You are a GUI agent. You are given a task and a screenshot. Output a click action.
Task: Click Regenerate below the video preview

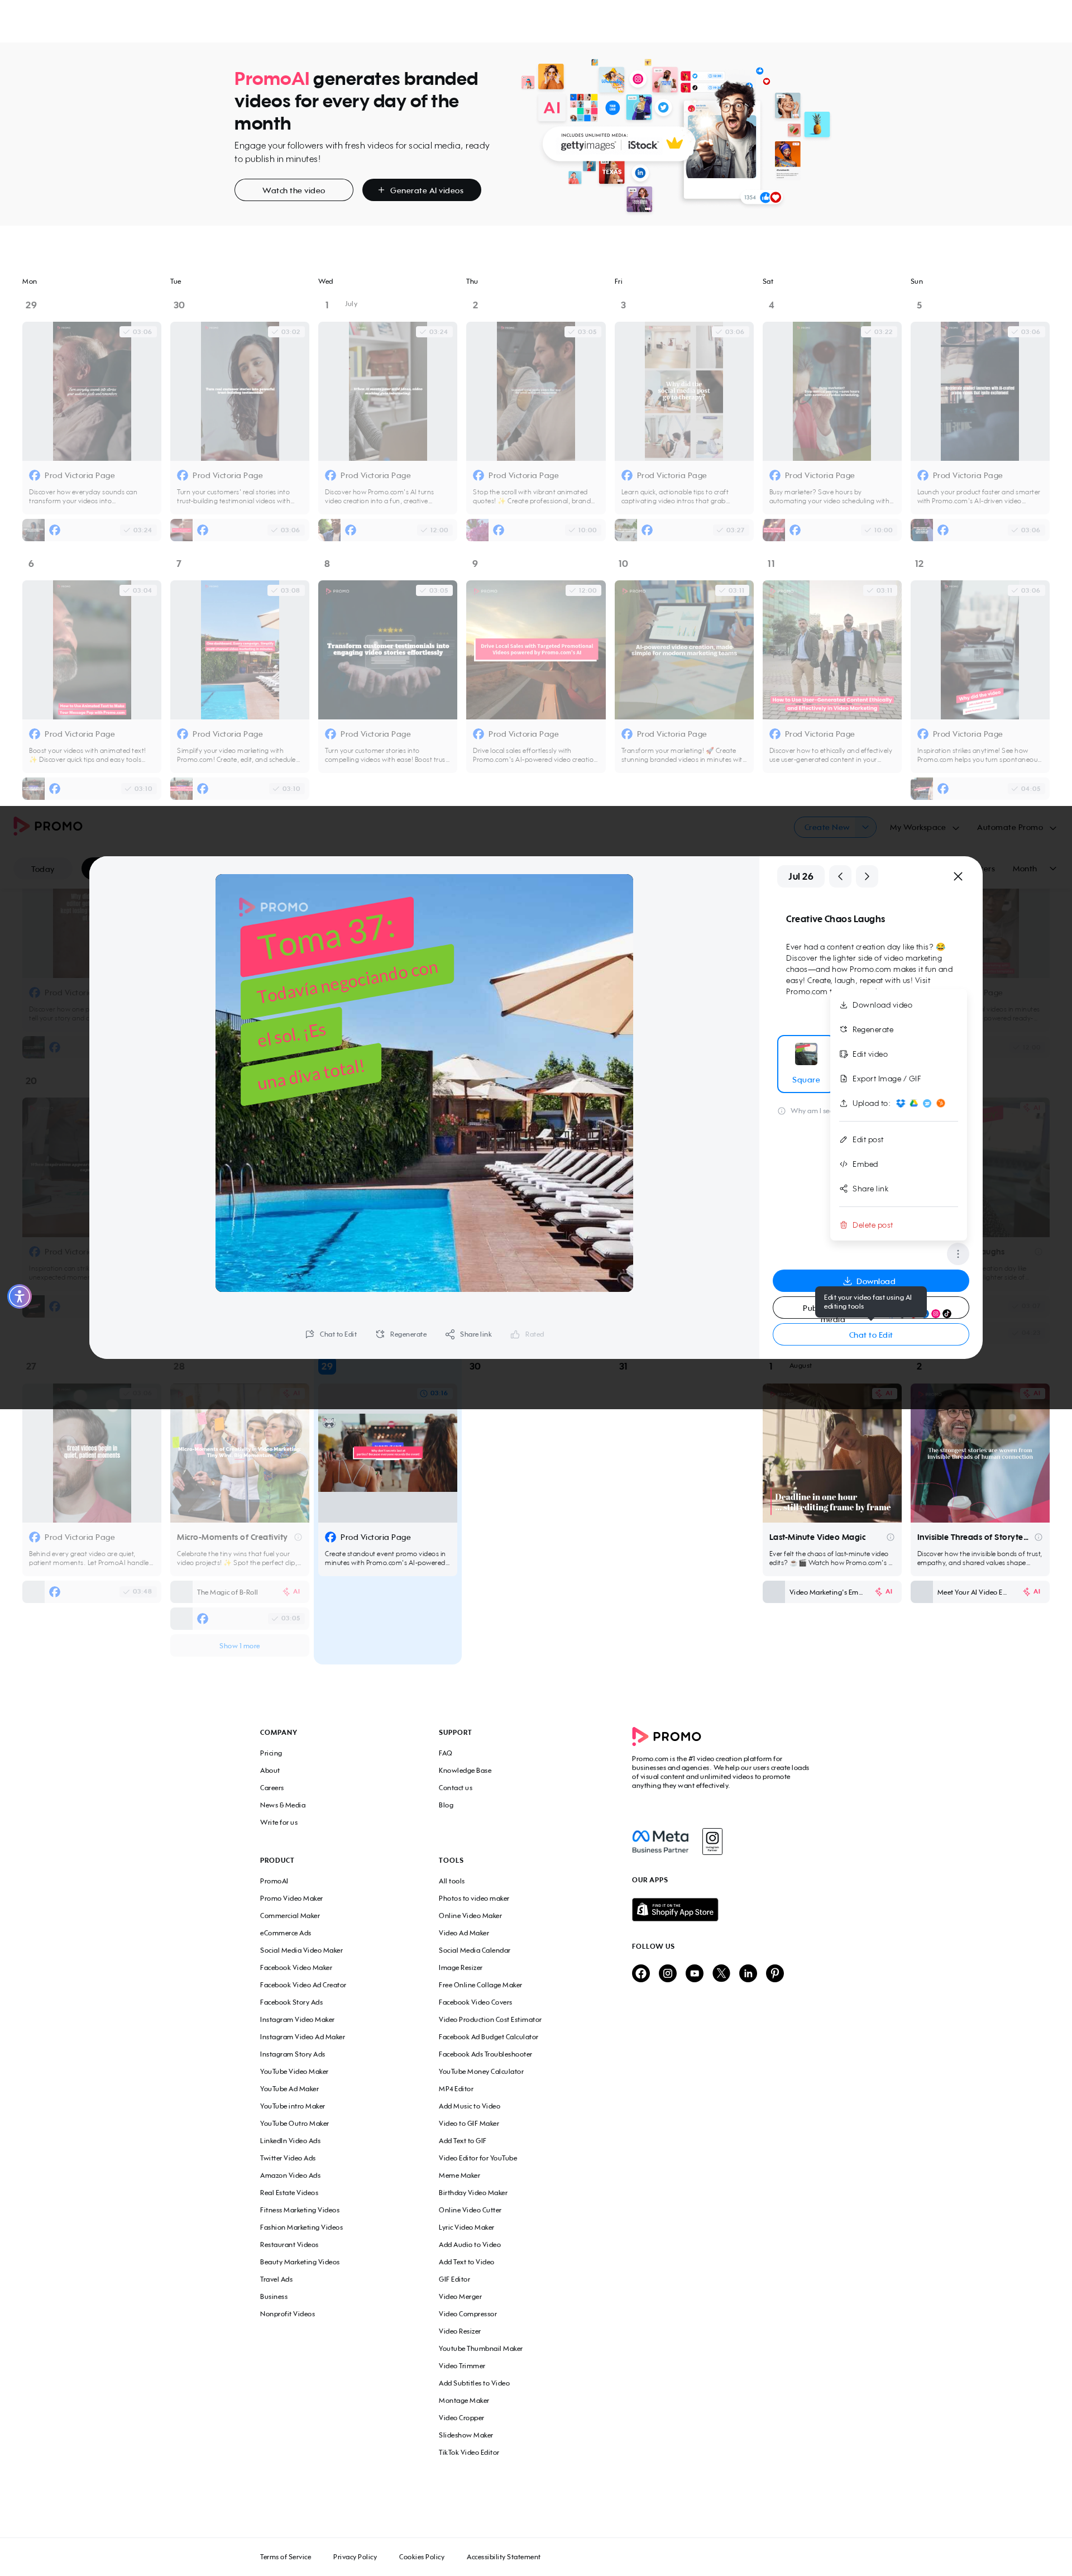[x=400, y=1334]
